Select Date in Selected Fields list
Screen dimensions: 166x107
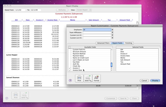[x=137, y=52]
